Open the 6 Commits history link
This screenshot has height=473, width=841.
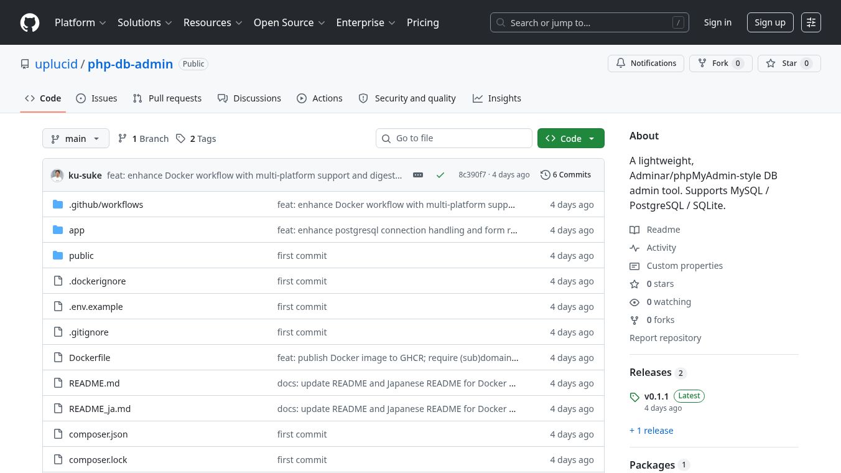click(565, 175)
